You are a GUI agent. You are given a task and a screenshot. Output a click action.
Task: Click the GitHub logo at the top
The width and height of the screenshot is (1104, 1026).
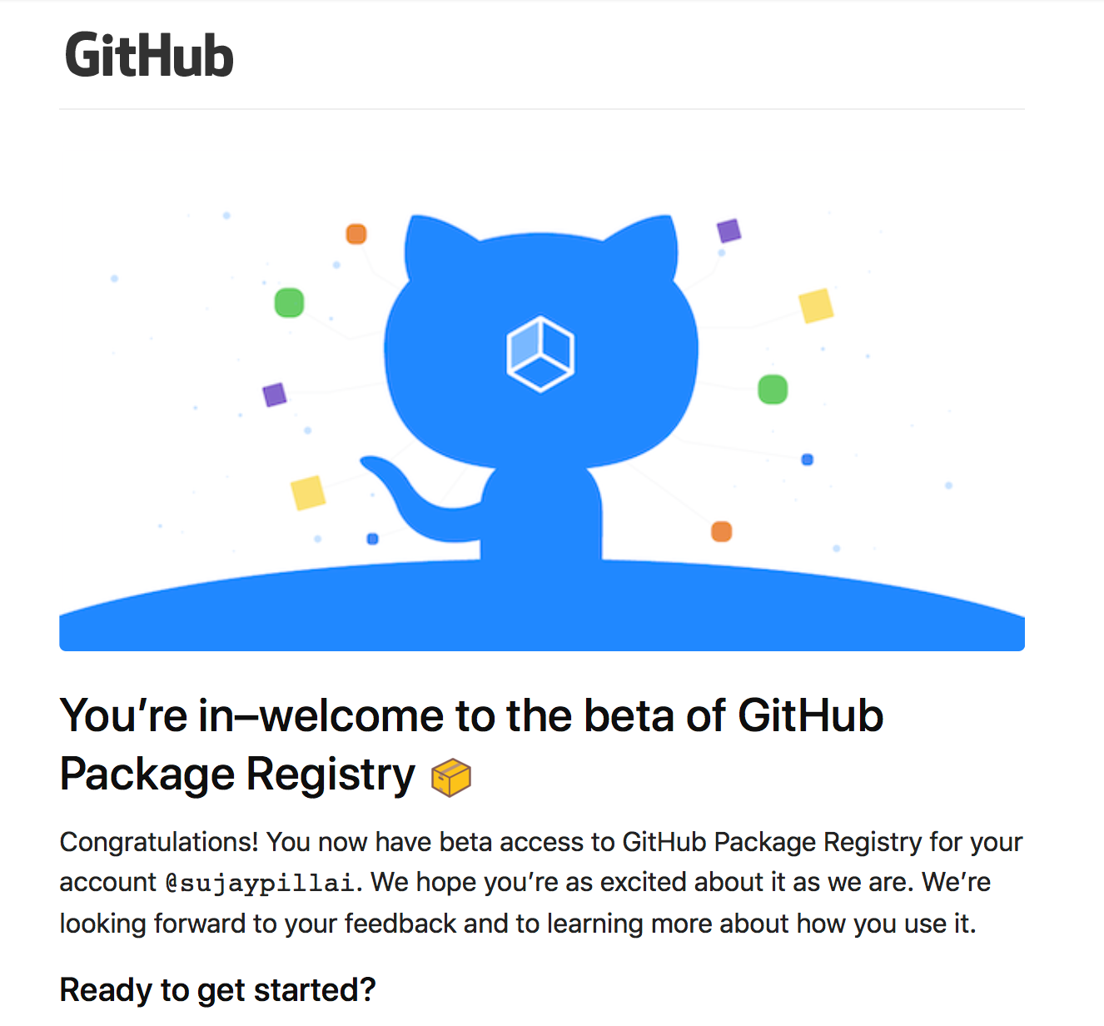click(x=149, y=56)
